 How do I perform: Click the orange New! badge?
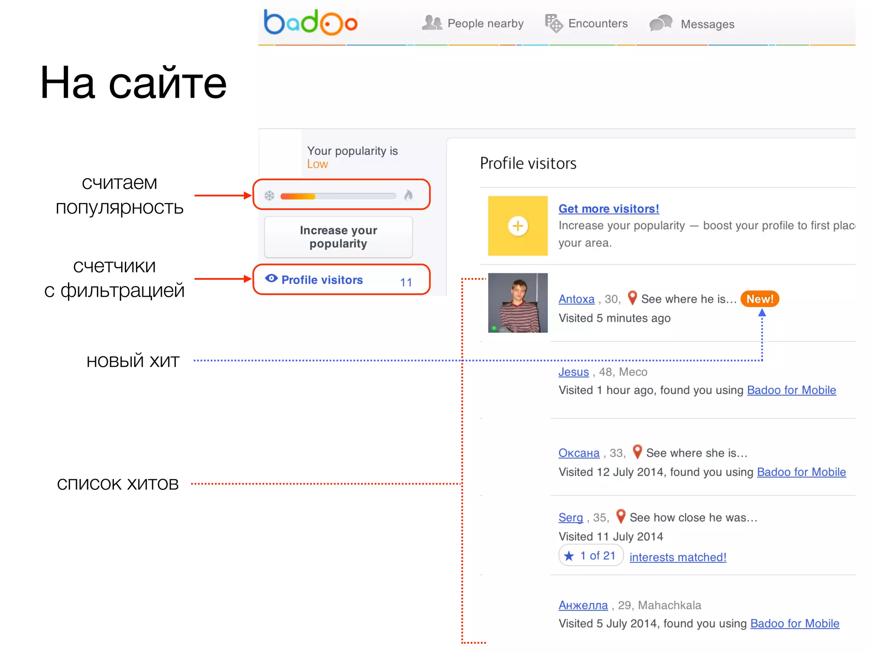(x=760, y=299)
